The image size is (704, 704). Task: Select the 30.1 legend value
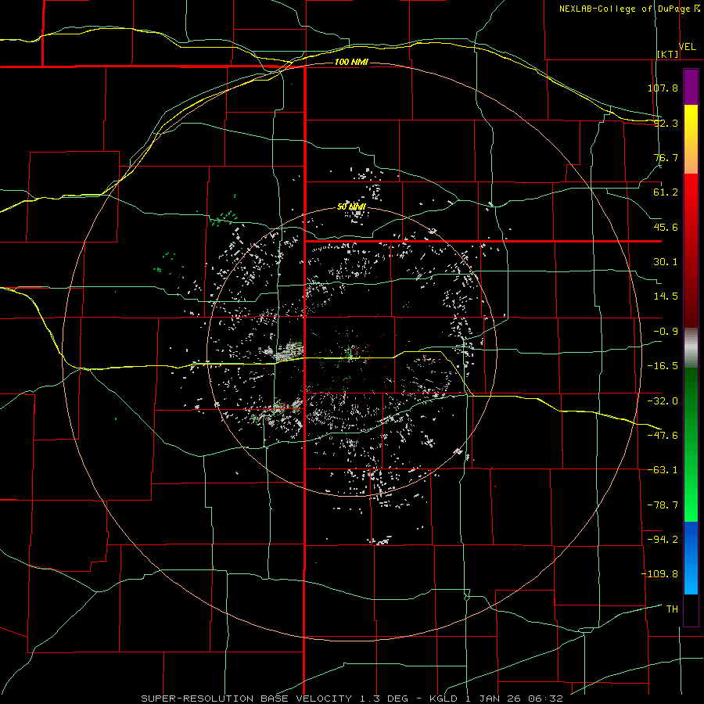(x=666, y=262)
